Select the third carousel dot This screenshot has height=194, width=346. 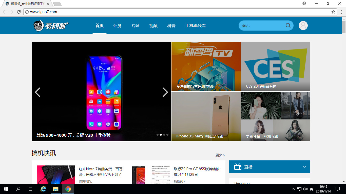(164, 135)
